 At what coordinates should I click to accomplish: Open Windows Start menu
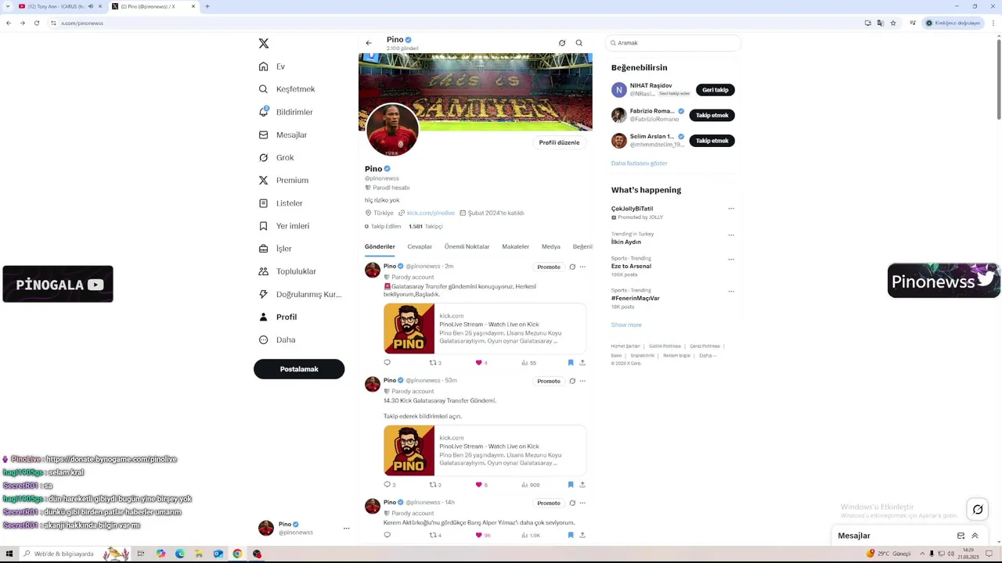[9, 554]
